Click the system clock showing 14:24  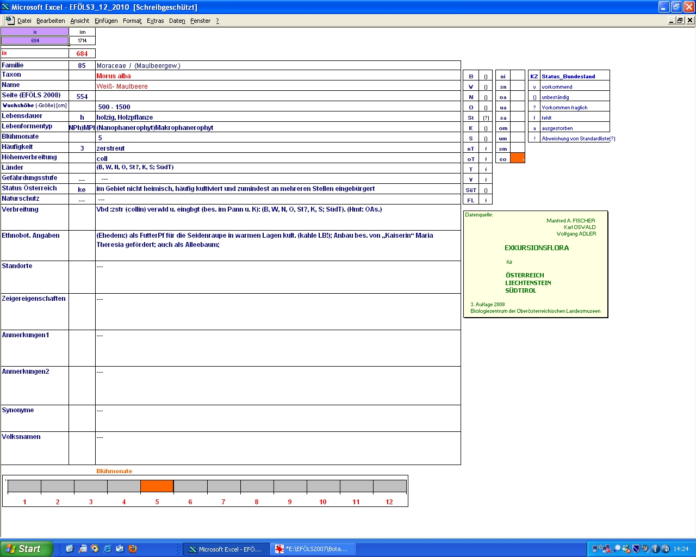681,549
